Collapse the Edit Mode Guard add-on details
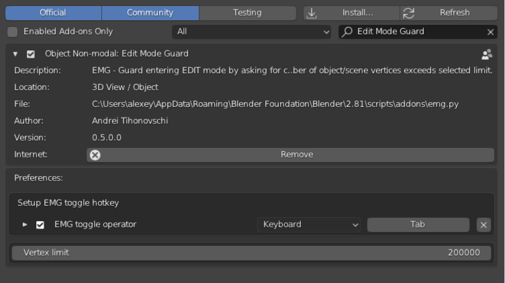 click(x=15, y=54)
